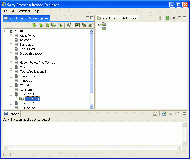Resume the MIDlet via the double-arrow icon
This screenshot has width=190, height=159.
[x=53, y=25]
